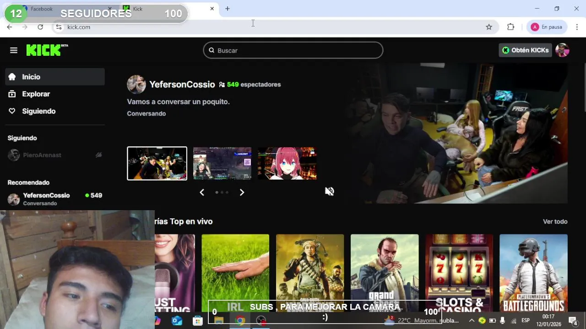Screen dimensions: 586x329
Task: Open Microsoft Store from taskbar
Action: [x=198, y=321]
